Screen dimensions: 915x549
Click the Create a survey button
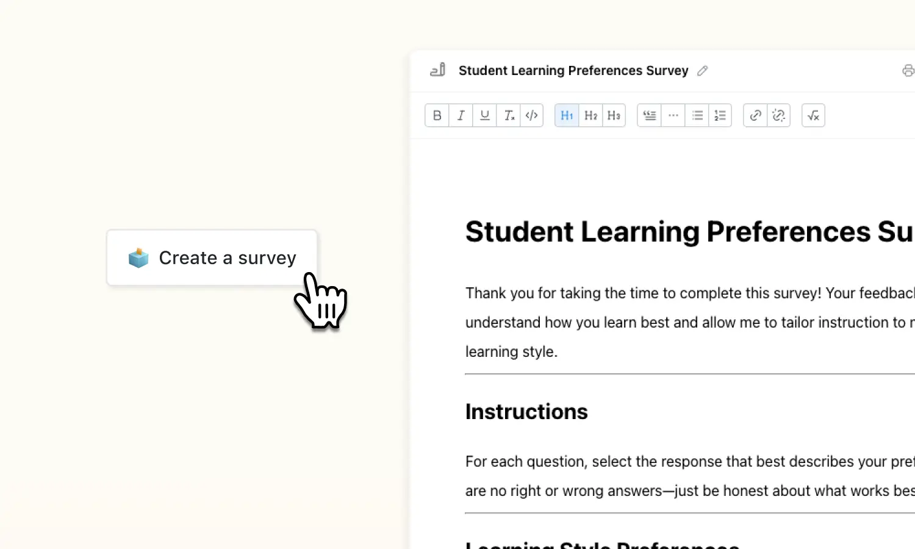coord(212,257)
